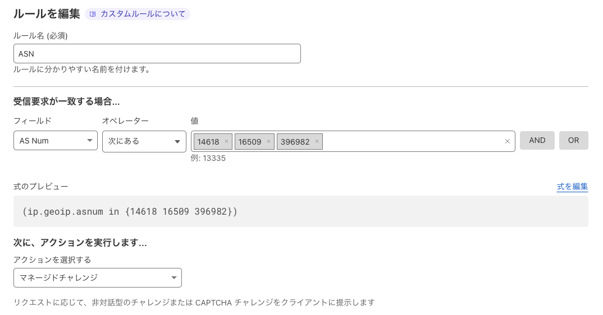
Task: Add a condition with the AND button
Action: coord(537,140)
